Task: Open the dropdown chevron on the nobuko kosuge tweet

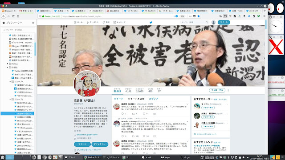Action: (187, 121)
